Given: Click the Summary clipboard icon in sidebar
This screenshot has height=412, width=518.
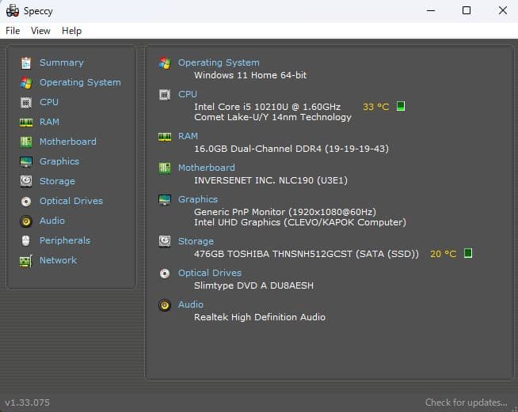Looking at the screenshot, I should tap(26, 63).
